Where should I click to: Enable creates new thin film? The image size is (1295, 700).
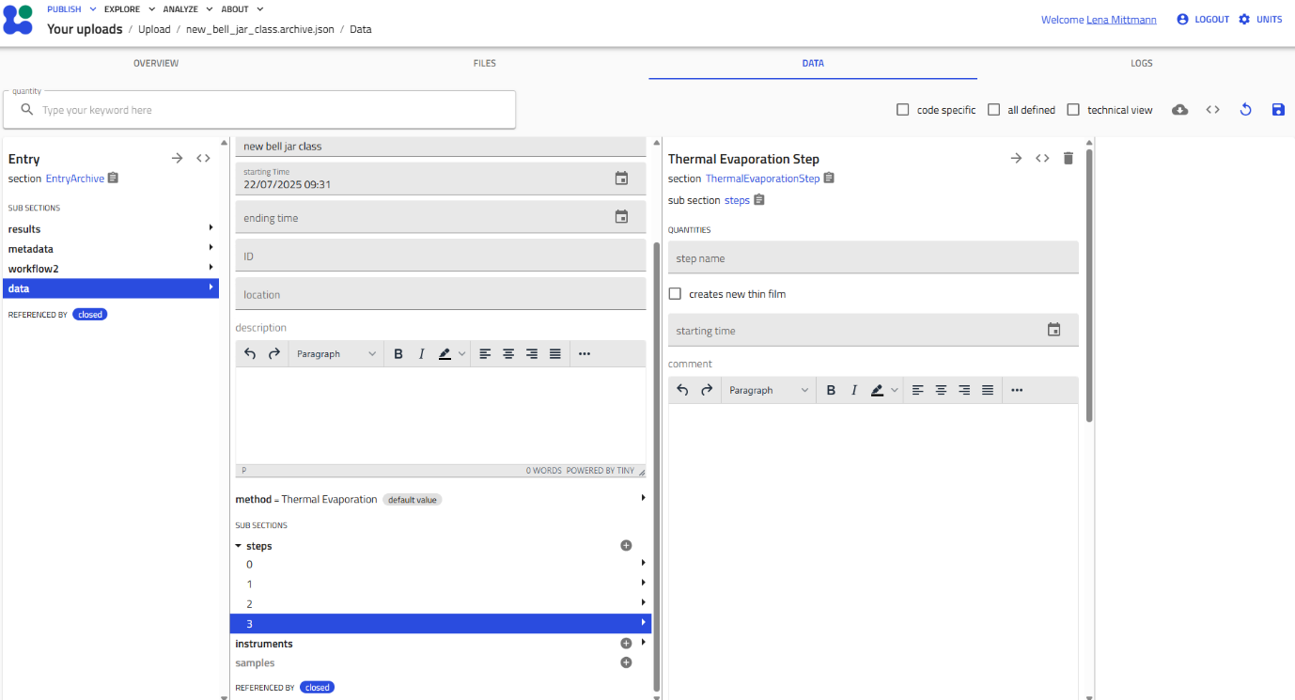coord(675,293)
